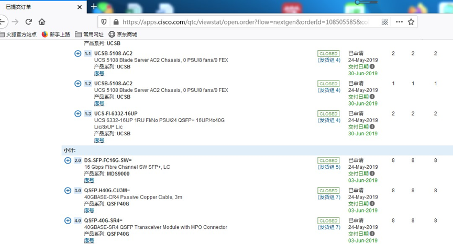This screenshot has width=453, height=244.
Task: Reload the current page
Action: coord(28,22)
